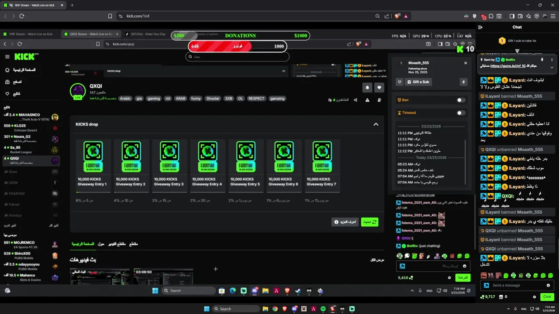This screenshot has width=559, height=314.
Task: Open the guns.lol link in the pinned message
Action: click(x=507, y=66)
